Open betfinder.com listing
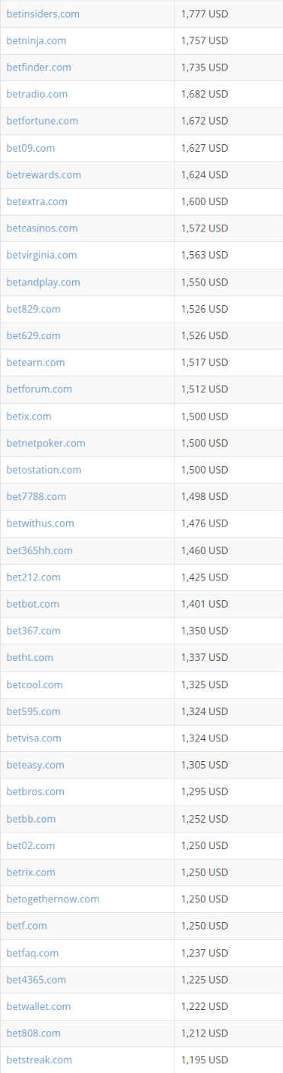 pyautogui.click(x=39, y=68)
